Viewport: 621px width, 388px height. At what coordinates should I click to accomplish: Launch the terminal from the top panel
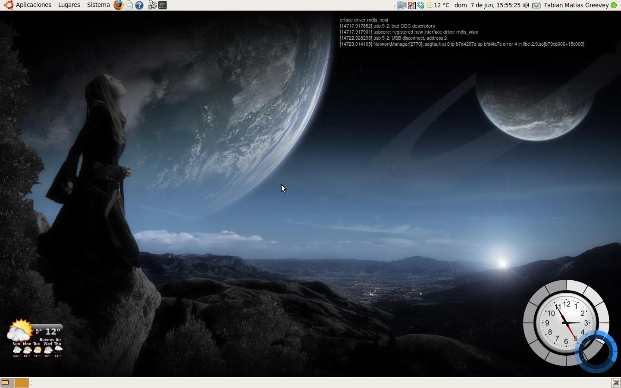[163, 5]
